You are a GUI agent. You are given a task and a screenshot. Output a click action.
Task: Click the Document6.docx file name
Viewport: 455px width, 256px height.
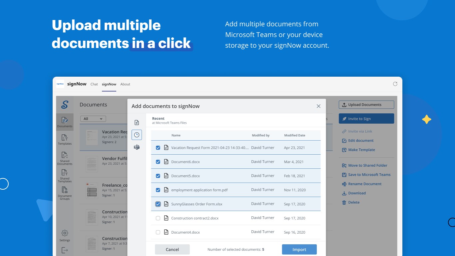point(186,162)
